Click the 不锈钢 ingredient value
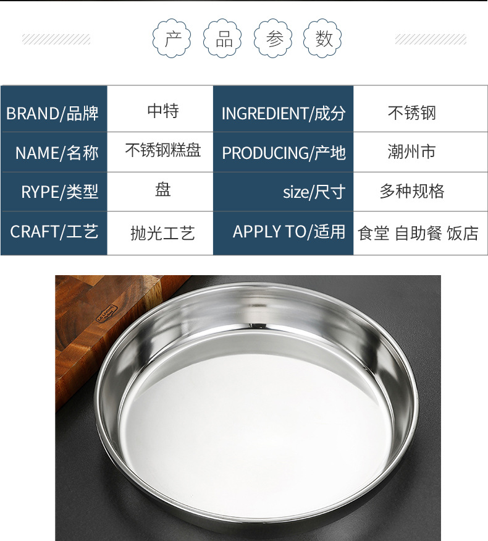The width and height of the screenshot is (488, 541). [x=412, y=113]
